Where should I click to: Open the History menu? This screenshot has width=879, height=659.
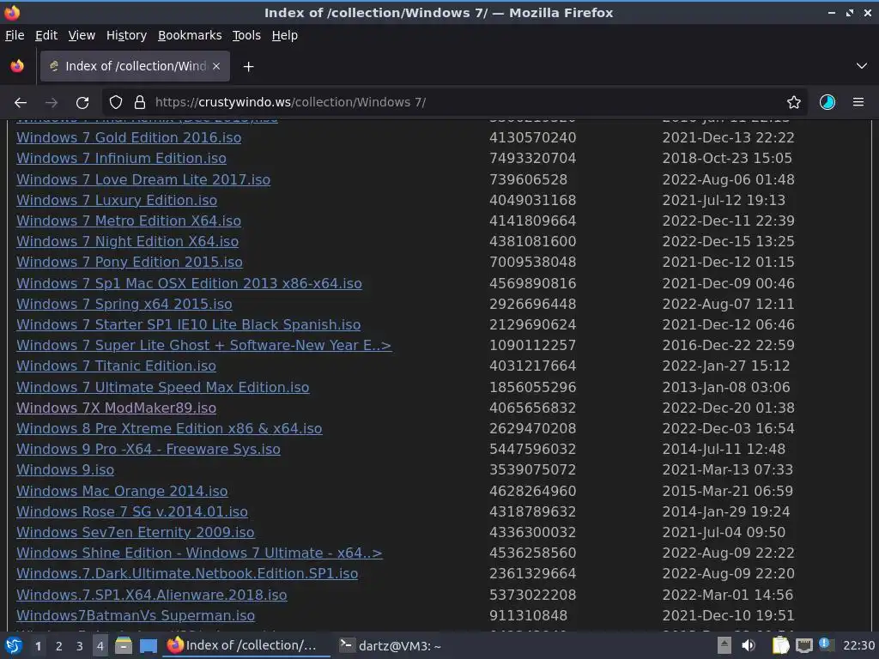point(127,35)
